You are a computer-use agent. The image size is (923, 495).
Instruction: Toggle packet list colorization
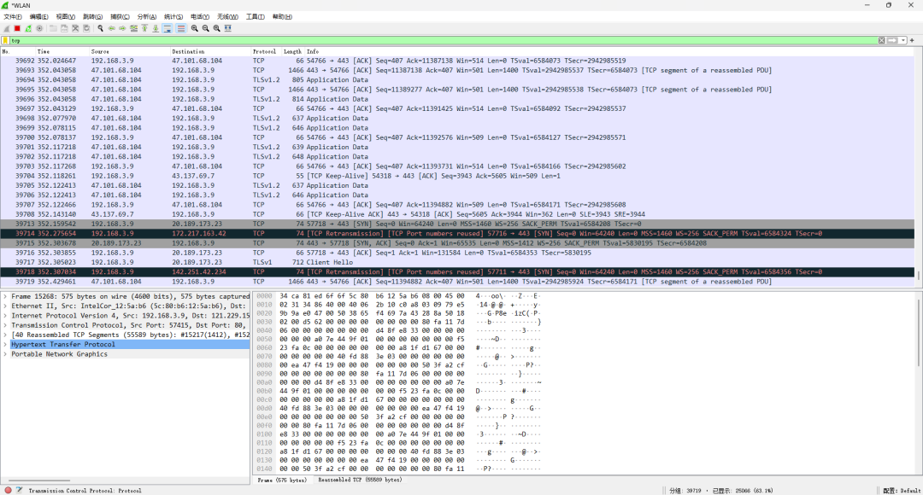pos(180,28)
